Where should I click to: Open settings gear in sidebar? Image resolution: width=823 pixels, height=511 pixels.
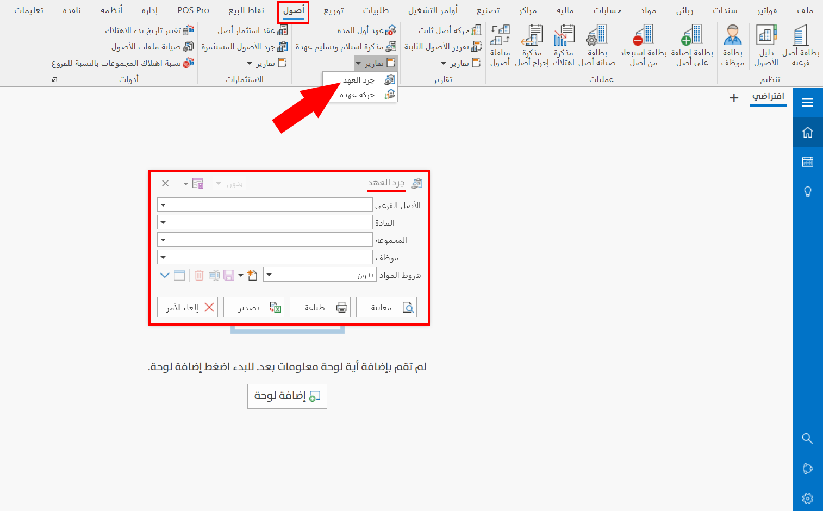[808, 498]
